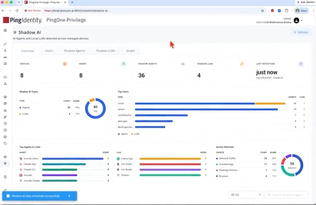The height and width of the screenshot is (205, 316).
Task: Click the Shadow Agents count 36
Action: (141, 75)
